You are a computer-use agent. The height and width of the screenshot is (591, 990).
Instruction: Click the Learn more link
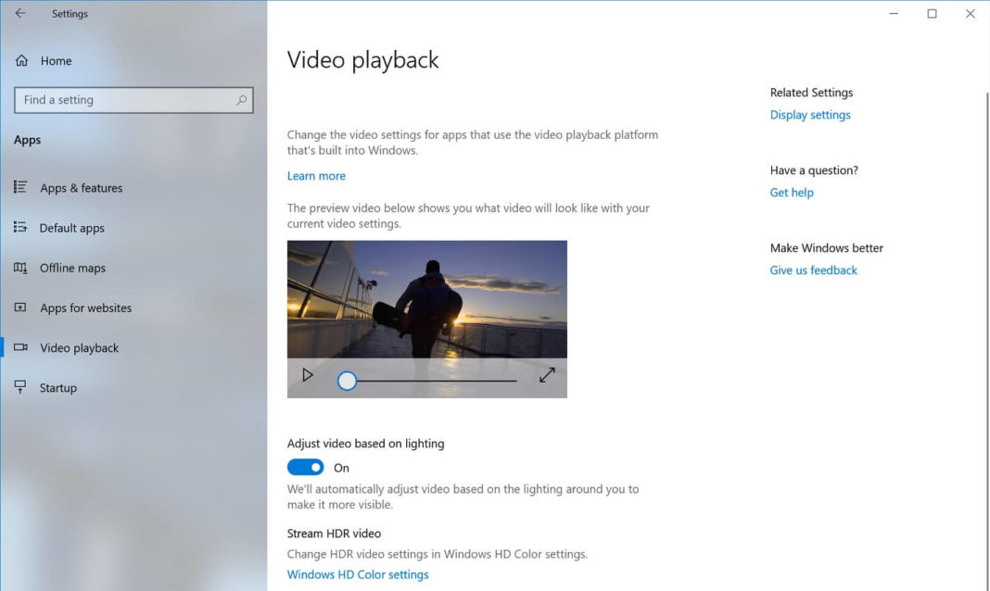(x=315, y=175)
